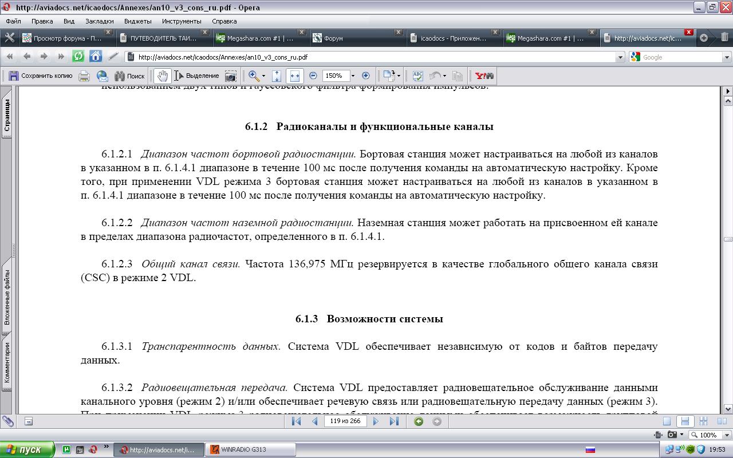This screenshot has height=458, width=733.
Task: Open the Комментарии side panel
Action: (x=7, y=363)
